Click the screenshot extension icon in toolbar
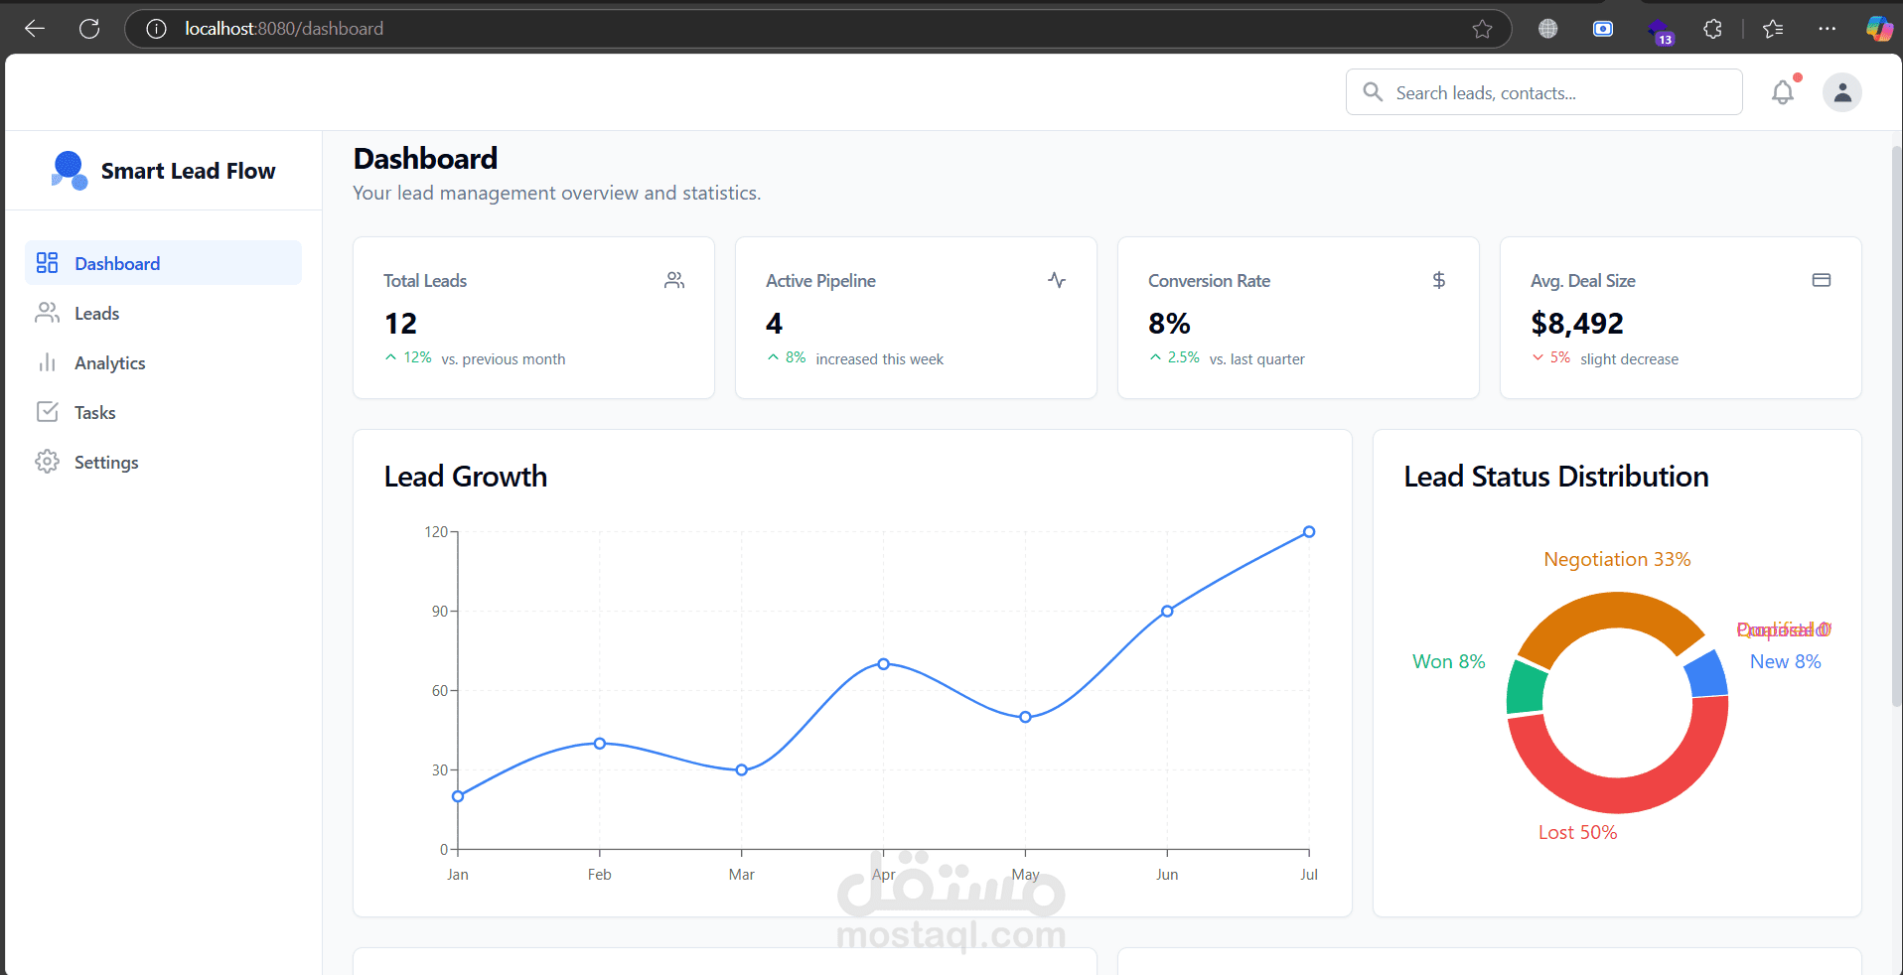The image size is (1903, 975). click(1603, 29)
